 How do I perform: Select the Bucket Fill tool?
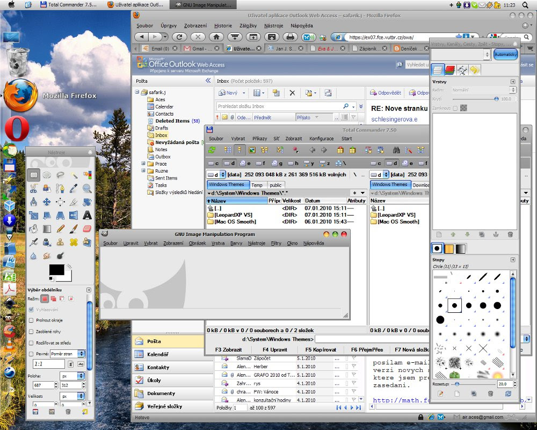point(33,229)
